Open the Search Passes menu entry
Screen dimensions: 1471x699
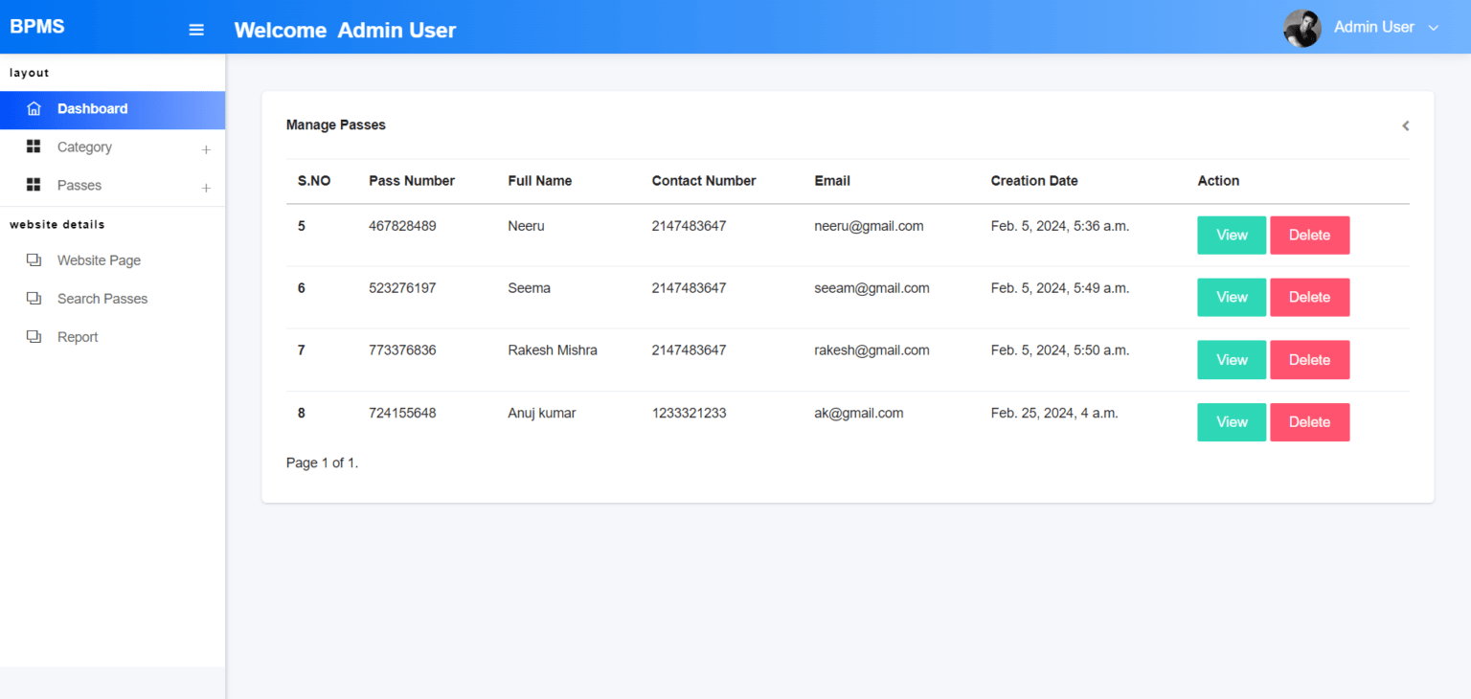102,298
